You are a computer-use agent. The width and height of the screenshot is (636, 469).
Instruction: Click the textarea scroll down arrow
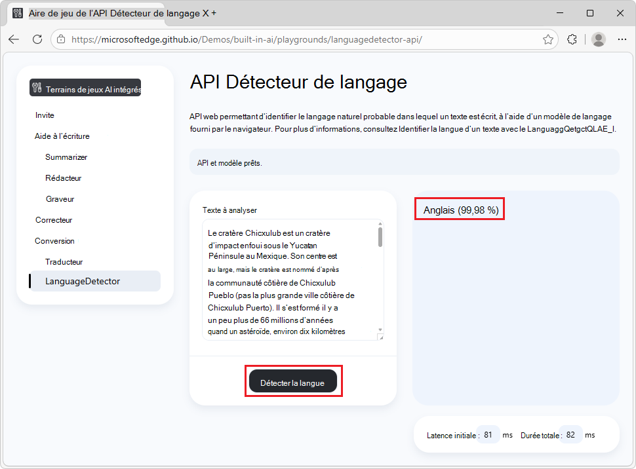(x=380, y=329)
